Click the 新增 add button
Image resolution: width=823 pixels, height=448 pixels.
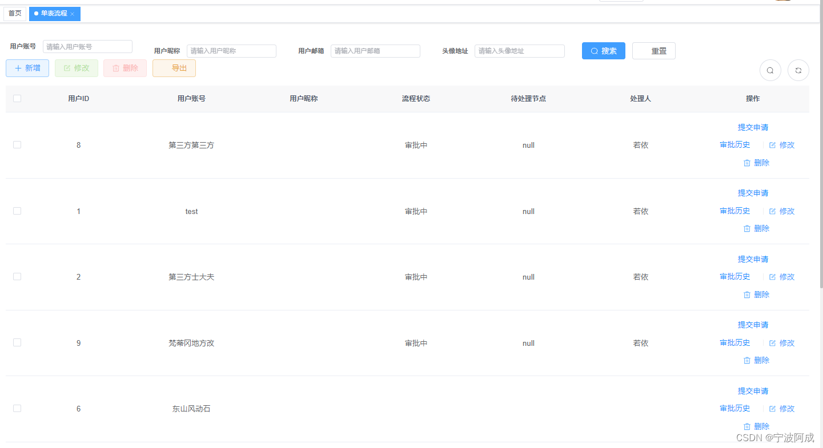pos(27,68)
